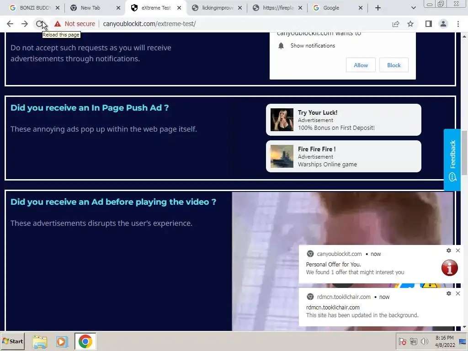
Task: Click the red info notification icon
Action: pos(450,268)
